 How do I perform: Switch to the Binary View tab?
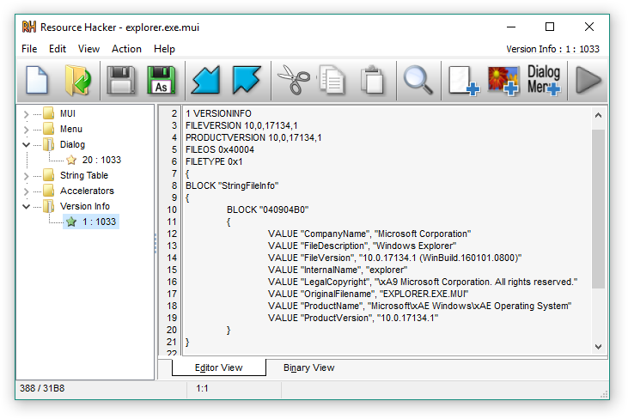[x=308, y=367]
